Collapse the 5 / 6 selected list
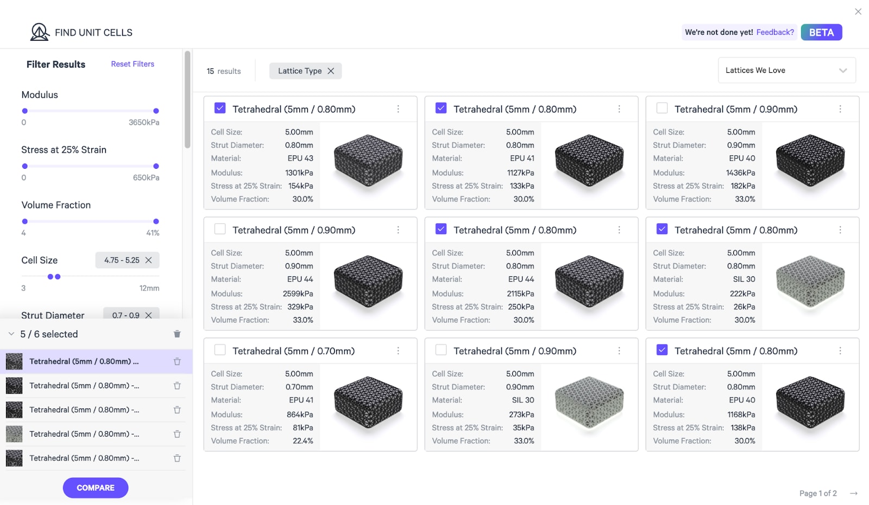The height and width of the screenshot is (505, 869). tap(11, 334)
